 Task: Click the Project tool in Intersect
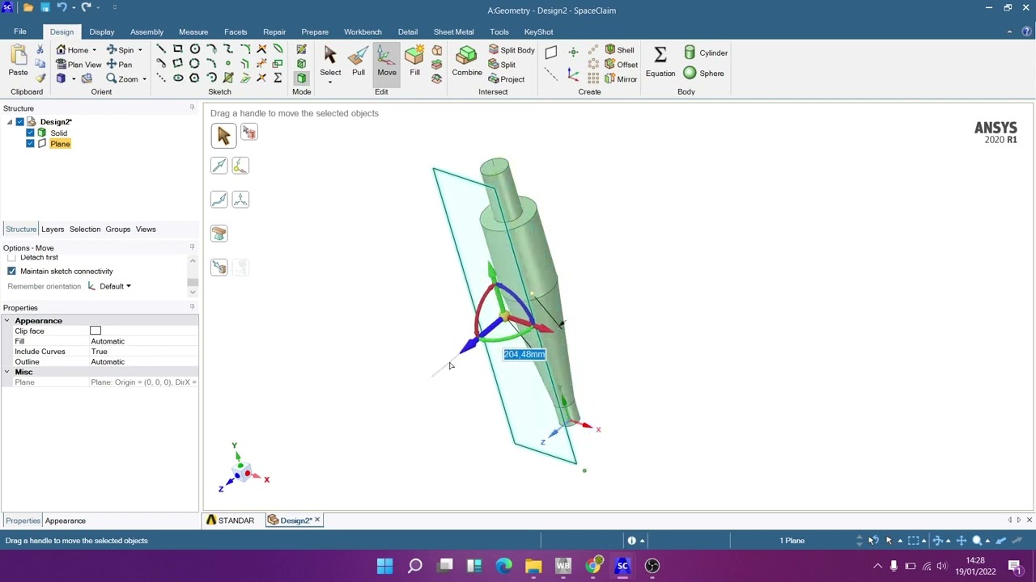(x=507, y=79)
